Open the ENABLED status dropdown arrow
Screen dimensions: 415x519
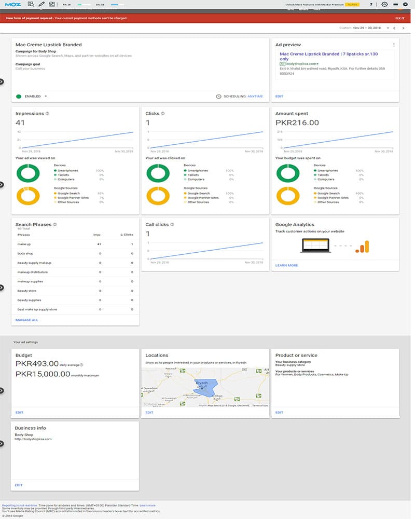tap(46, 97)
